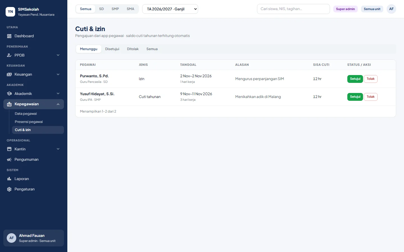Focus the search siswa, NIS, tagihan field
This screenshot has height=252, width=404.
(x=293, y=9)
